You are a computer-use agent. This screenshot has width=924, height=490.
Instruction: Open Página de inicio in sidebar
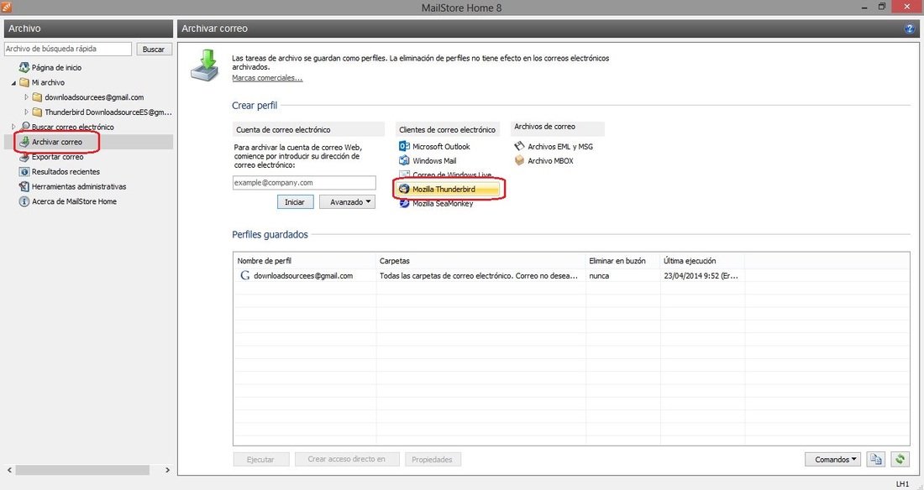click(x=56, y=68)
